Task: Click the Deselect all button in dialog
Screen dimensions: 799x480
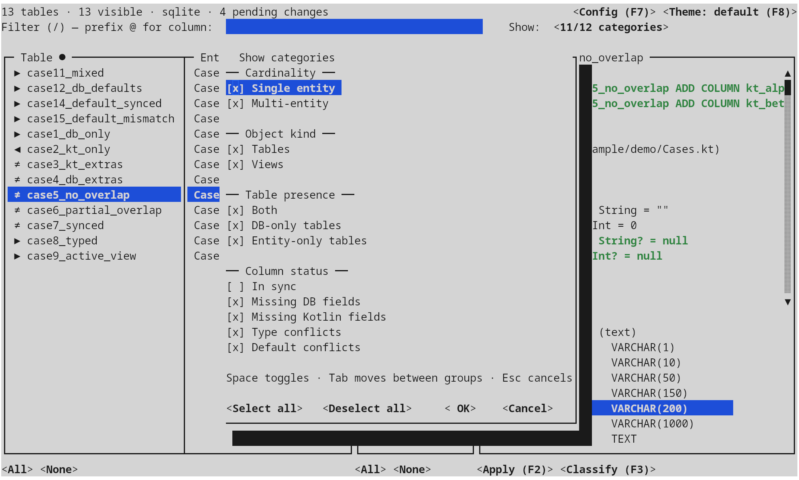Action: (367, 409)
